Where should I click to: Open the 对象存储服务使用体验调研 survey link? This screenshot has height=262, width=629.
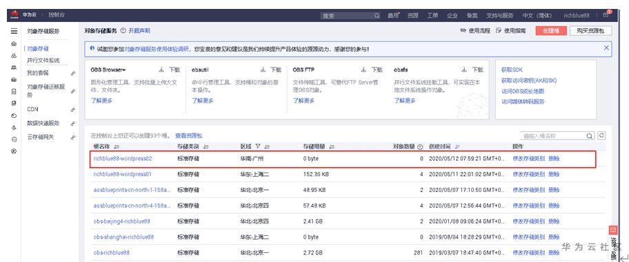coord(156,49)
